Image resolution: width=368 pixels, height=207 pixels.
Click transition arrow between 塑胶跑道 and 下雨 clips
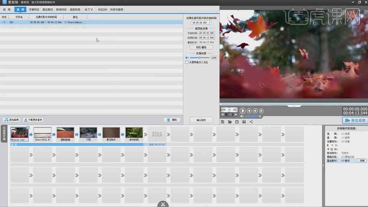click(x=77, y=135)
